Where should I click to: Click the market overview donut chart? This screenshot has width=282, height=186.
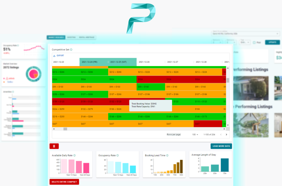(x=34, y=74)
